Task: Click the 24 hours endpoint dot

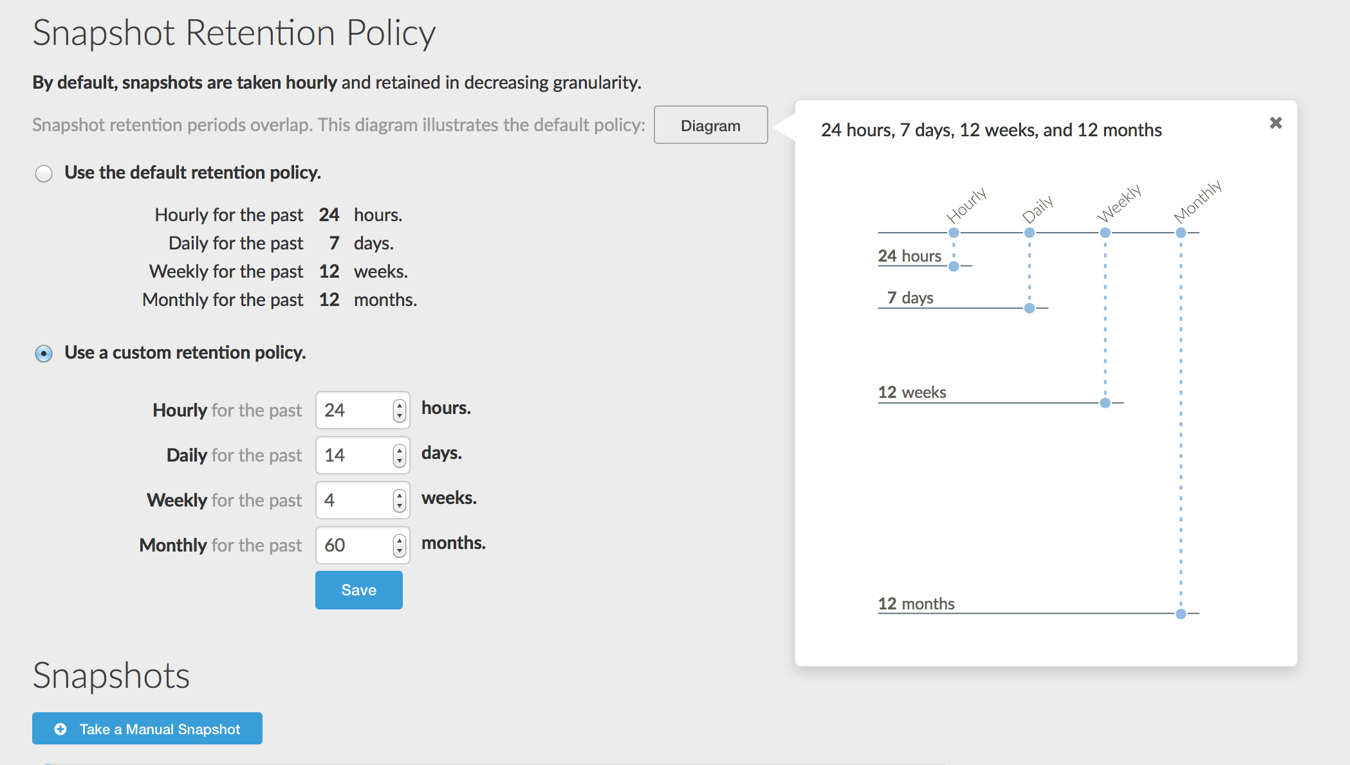Action: click(x=954, y=266)
